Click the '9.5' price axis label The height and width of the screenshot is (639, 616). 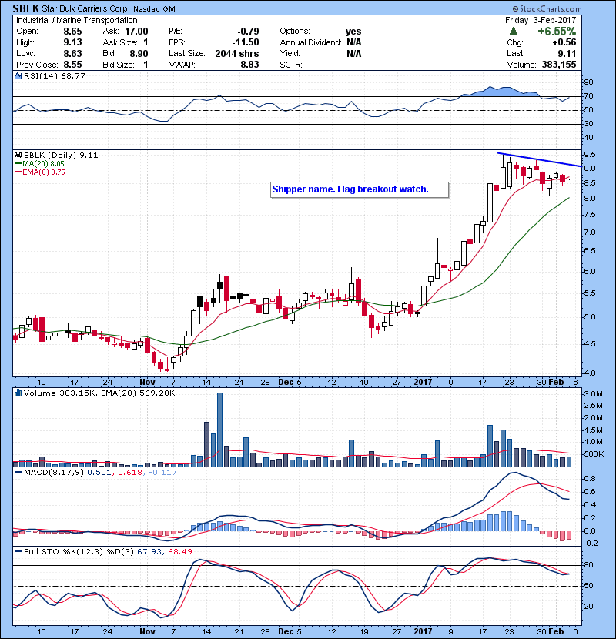coord(590,155)
